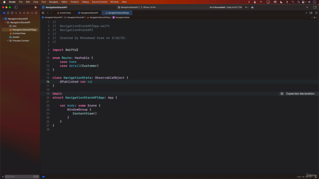
Task: Adjust editor options lines icon
Action: pos(311,13)
